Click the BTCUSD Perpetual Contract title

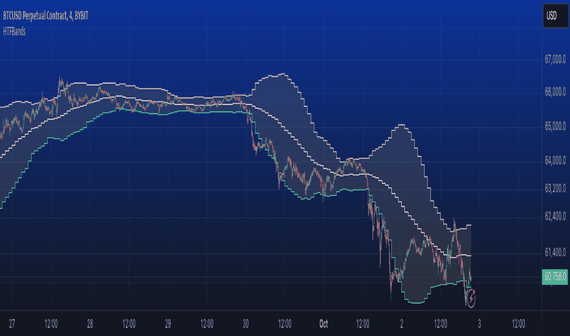point(46,16)
